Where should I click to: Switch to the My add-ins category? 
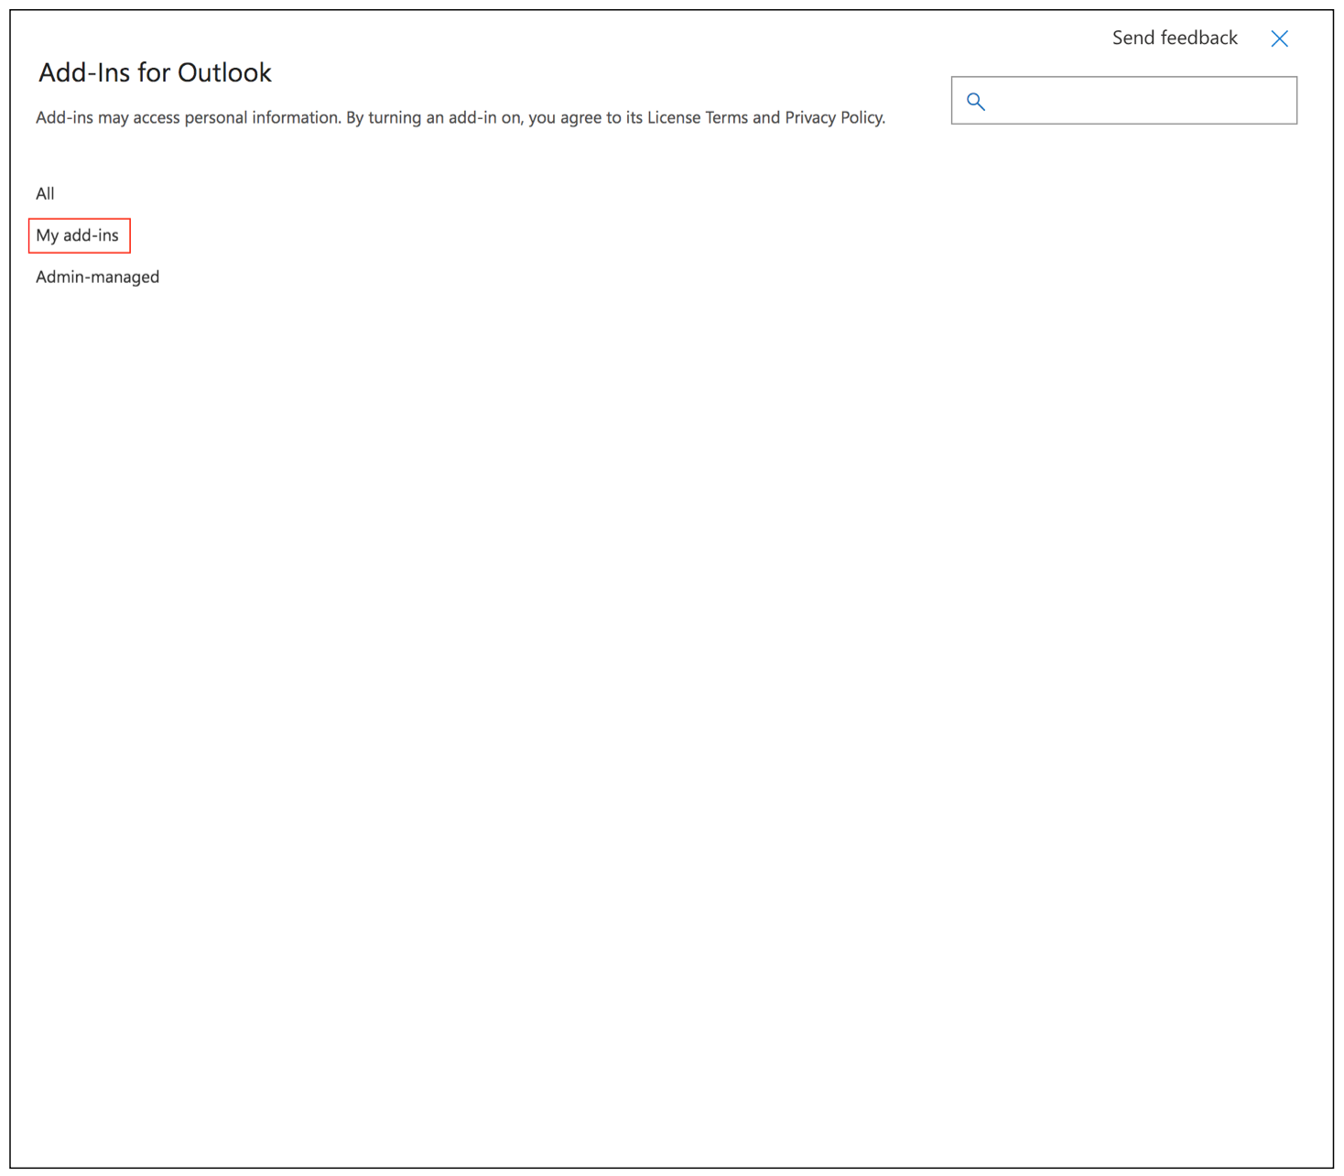tap(78, 235)
